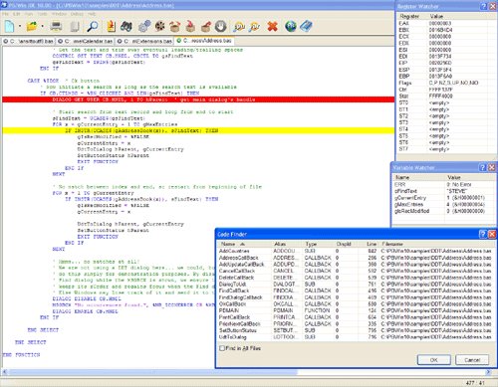Viewport: 498px width, 387px height.
Task: Select the Address.bas tab
Action: click(x=204, y=41)
